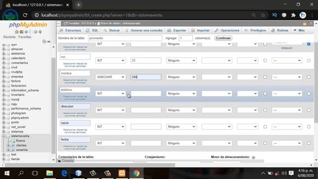
Task: Open XAMPP from taskbar
Action: (122, 173)
